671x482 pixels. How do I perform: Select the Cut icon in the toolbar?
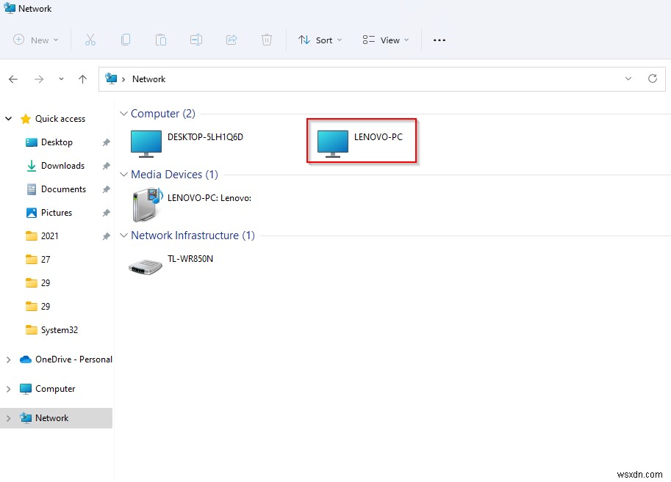point(90,40)
